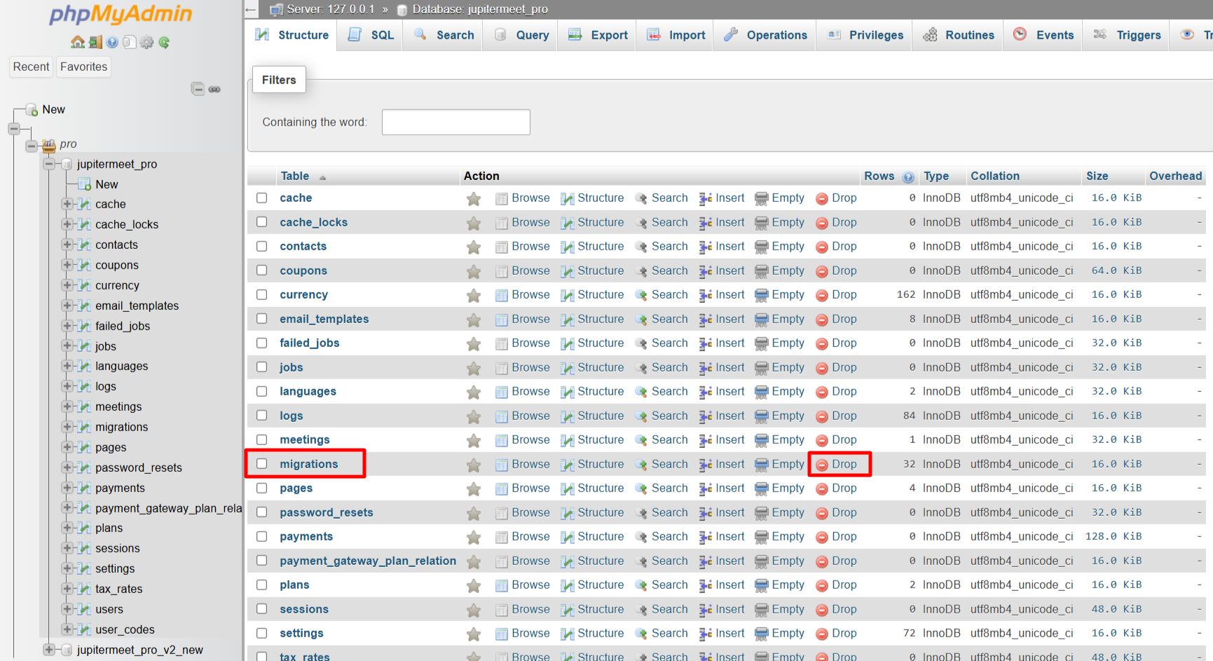
Task: Tick the checkbox for the payments table
Action: tap(262, 536)
